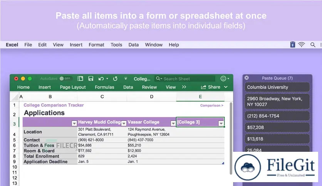Screen dimensions: 322x186
Task: Click the smiley feedback icon
Action: pyautogui.click(x=223, y=78)
